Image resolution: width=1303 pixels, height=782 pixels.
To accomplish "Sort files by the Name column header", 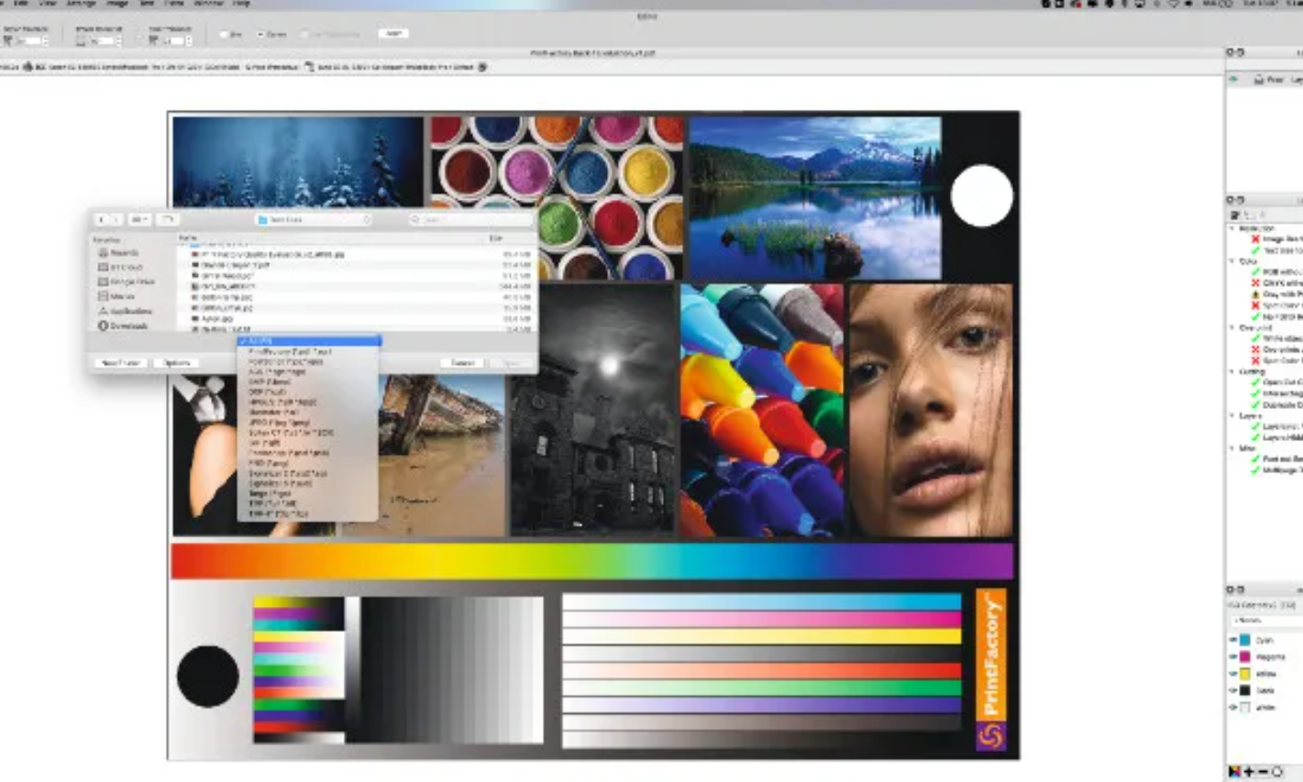I will pyautogui.click(x=188, y=238).
